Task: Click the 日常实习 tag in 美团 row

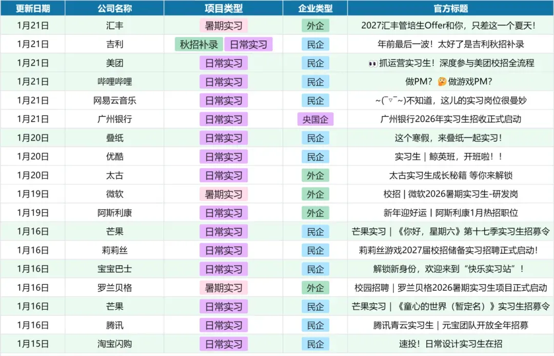Action: coord(223,63)
